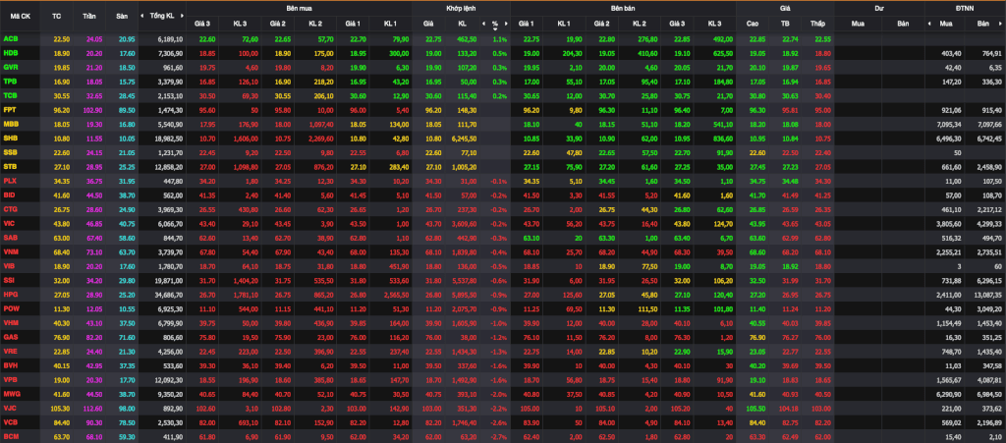Open the VPB stock symbol
The width and height of the screenshot is (1006, 443).
point(10,379)
